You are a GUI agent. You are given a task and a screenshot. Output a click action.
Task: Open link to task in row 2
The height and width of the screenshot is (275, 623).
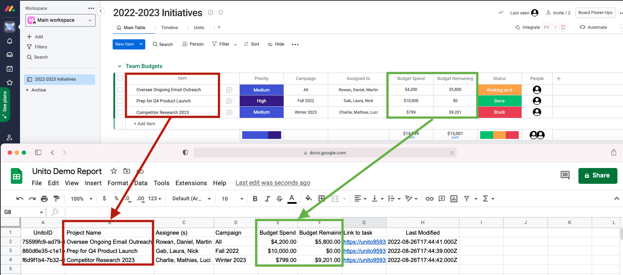pyautogui.click(x=365, y=242)
